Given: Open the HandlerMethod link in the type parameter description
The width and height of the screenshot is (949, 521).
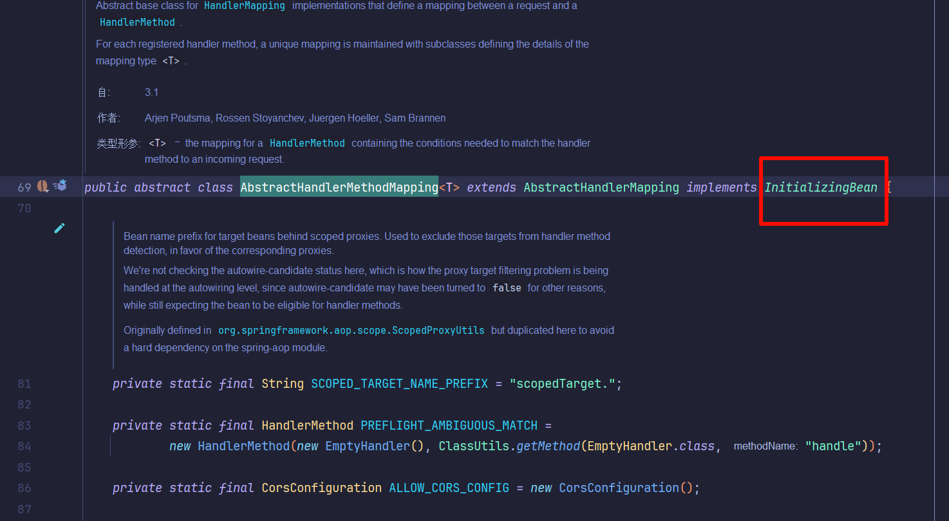Looking at the screenshot, I should [307, 143].
